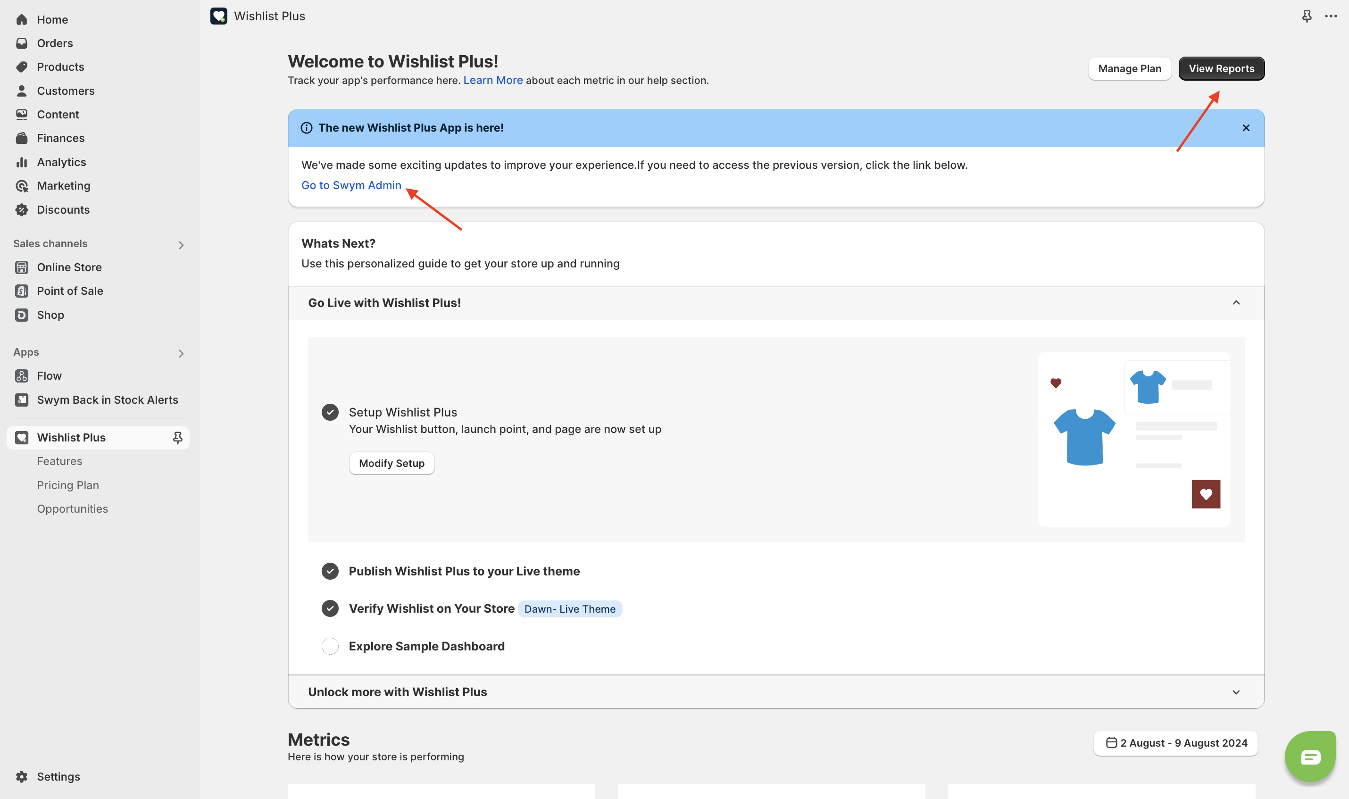Open the three-dot more actions menu

tap(1331, 16)
